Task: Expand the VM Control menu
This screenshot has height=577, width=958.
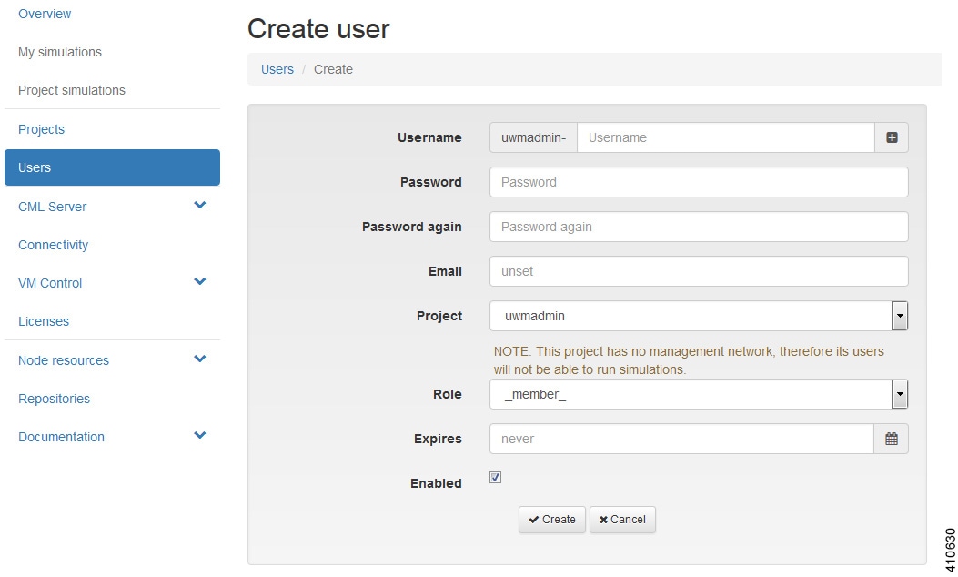Action: (x=200, y=282)
